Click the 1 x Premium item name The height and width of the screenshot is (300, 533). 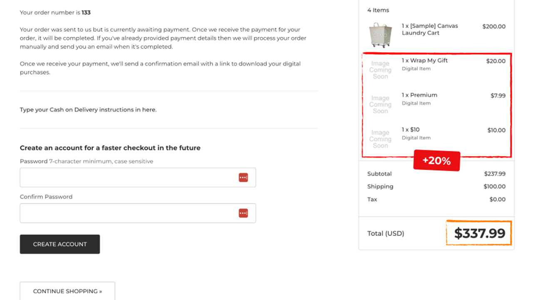tap(419, 95)
